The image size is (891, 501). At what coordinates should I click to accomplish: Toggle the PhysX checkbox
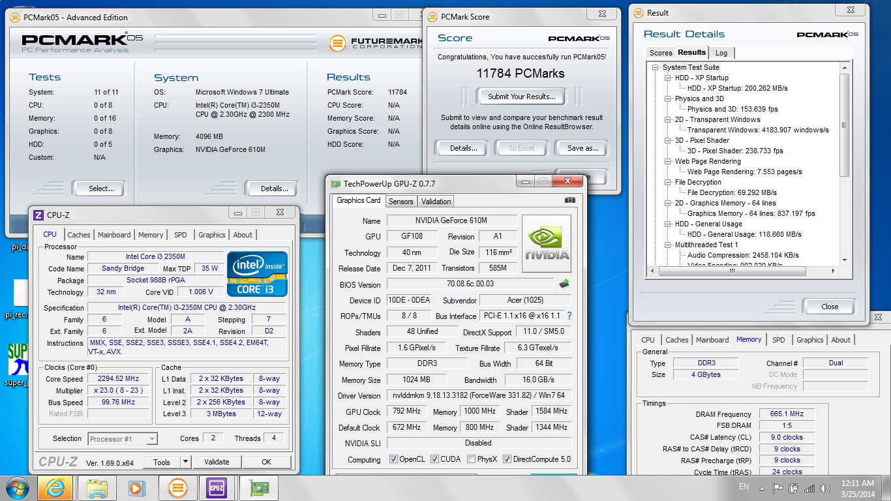click(472, 459)
